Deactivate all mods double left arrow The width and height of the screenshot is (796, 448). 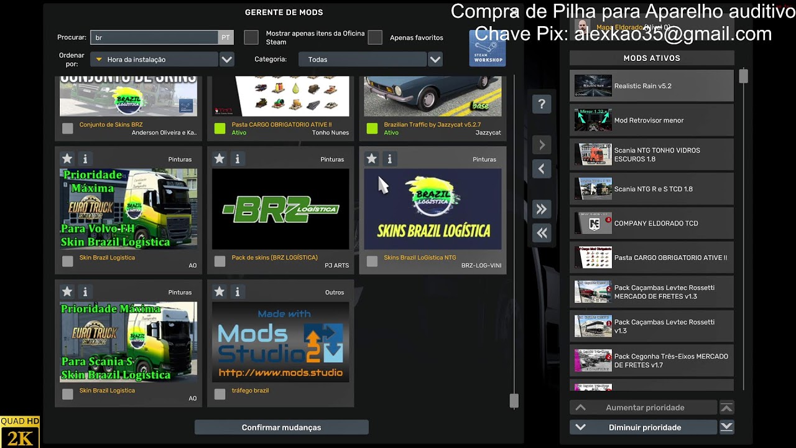542,233
